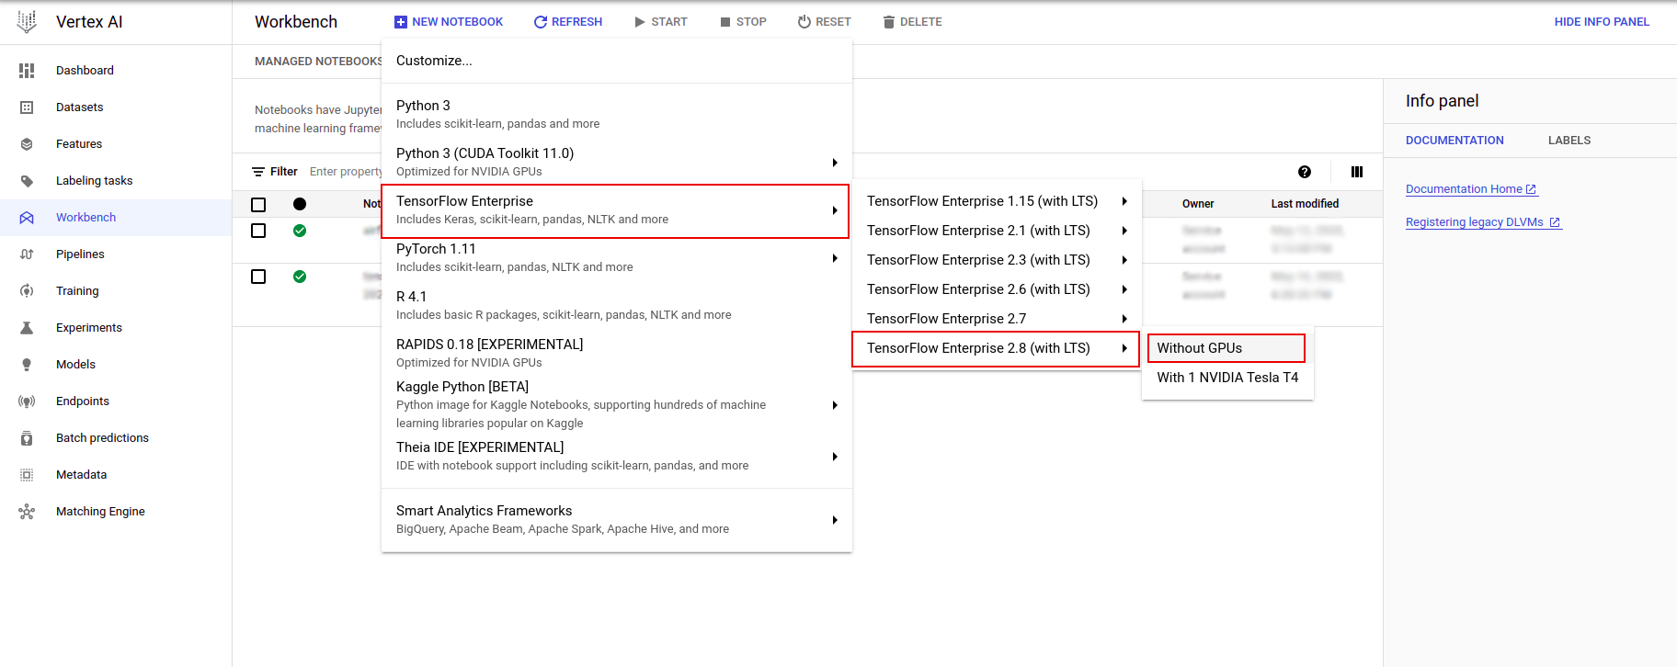Choose the With 1 NVIDIA Tesla T4 option
1677x667 pixels.
[x=1226, y=378]
